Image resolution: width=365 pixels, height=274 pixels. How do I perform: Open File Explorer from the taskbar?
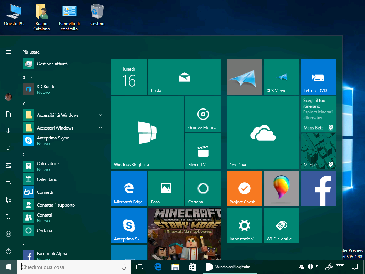click(175, 267)
